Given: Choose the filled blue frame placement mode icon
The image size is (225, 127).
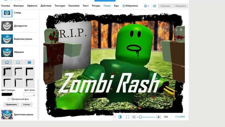Looking at the screenshot, I should tap(29, 62).
